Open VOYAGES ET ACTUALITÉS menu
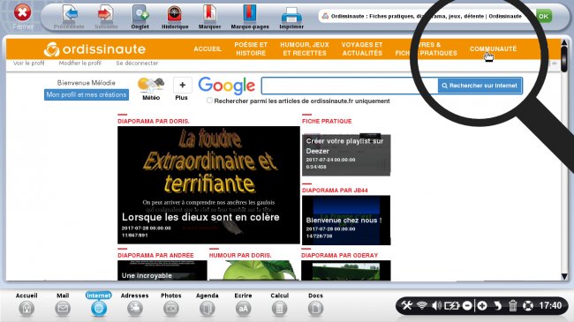The image size is (574, 322). click(x=362, y=49)
